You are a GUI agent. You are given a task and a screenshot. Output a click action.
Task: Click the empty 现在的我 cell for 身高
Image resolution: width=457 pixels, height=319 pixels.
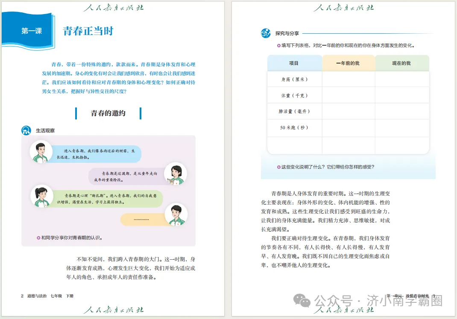point(402,79)
